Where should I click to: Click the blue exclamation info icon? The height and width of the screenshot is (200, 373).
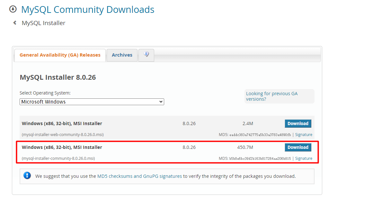pyautogui.click(x=27, y=176)
